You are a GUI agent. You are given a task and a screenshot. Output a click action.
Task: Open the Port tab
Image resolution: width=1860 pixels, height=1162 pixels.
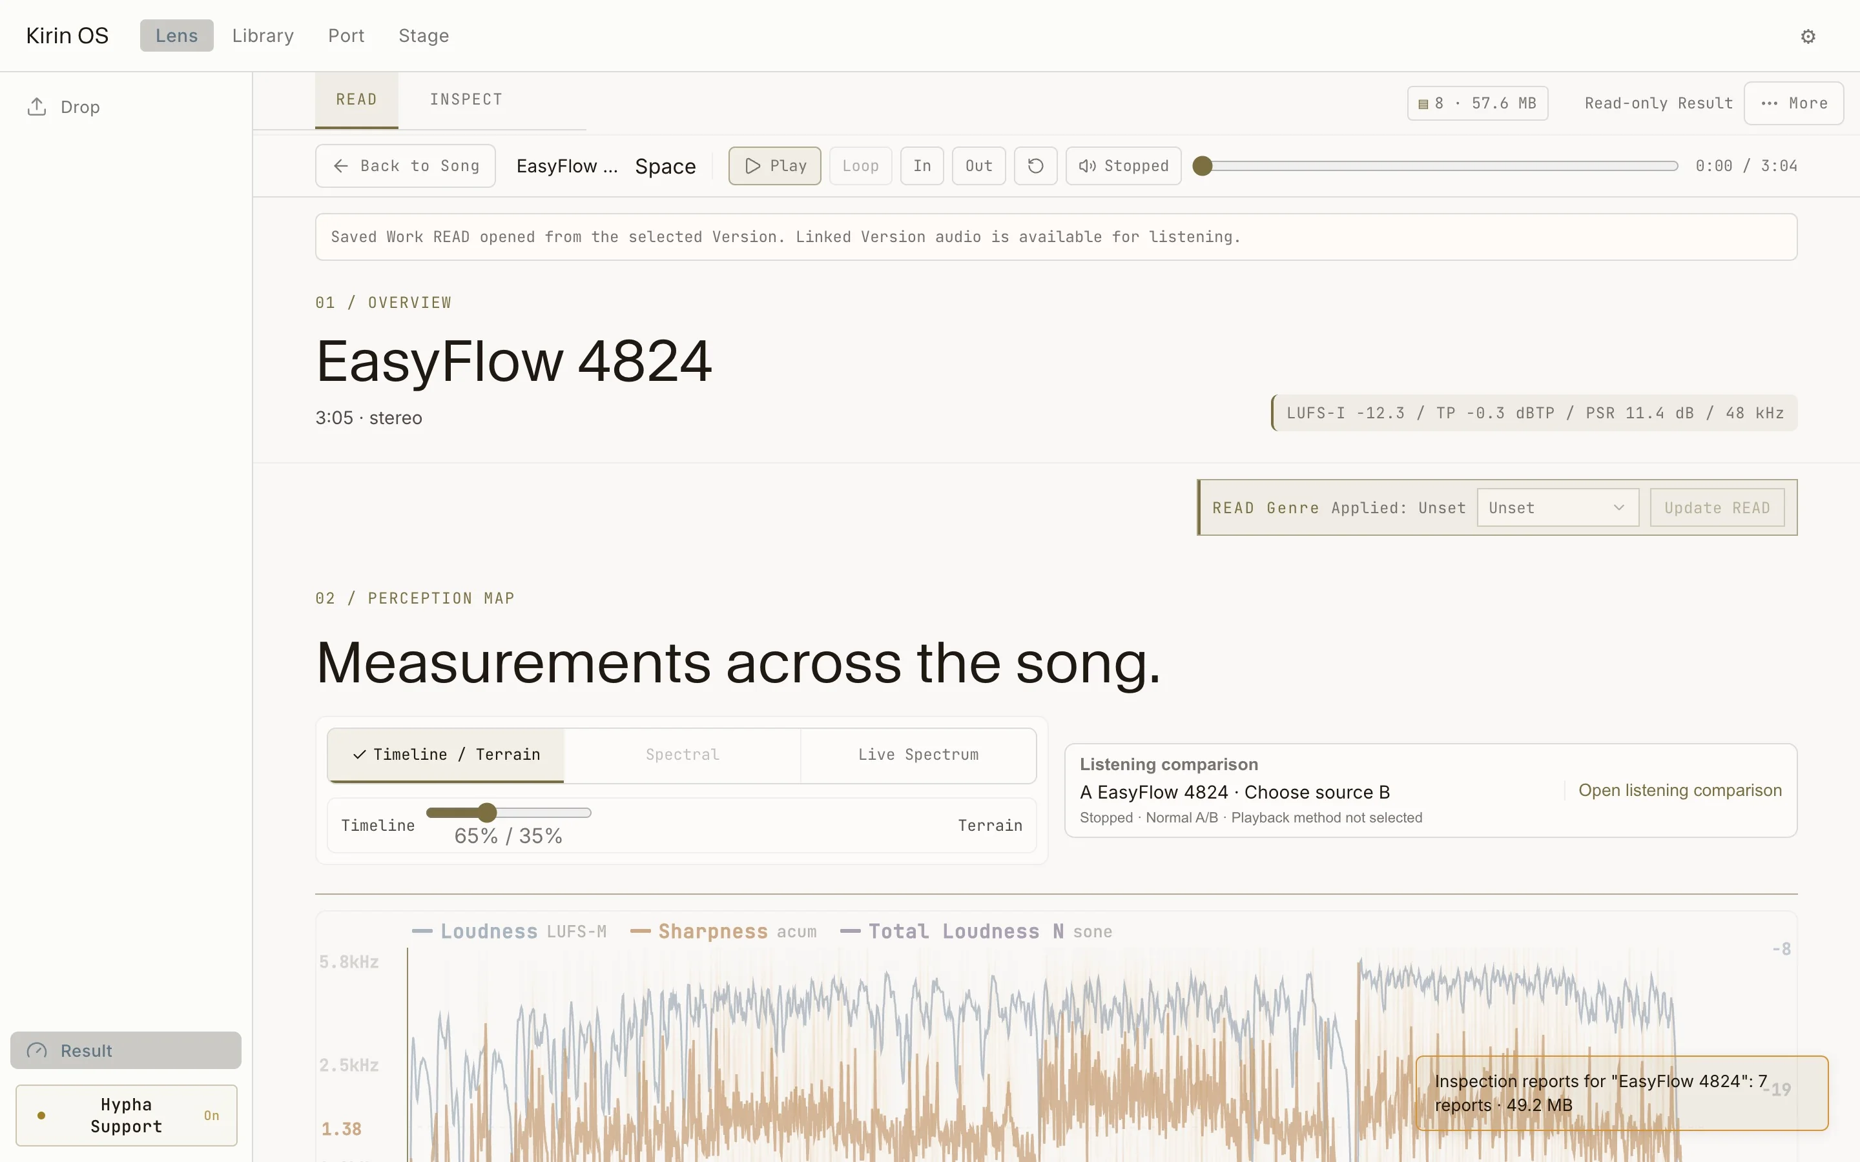coord(346,36)
